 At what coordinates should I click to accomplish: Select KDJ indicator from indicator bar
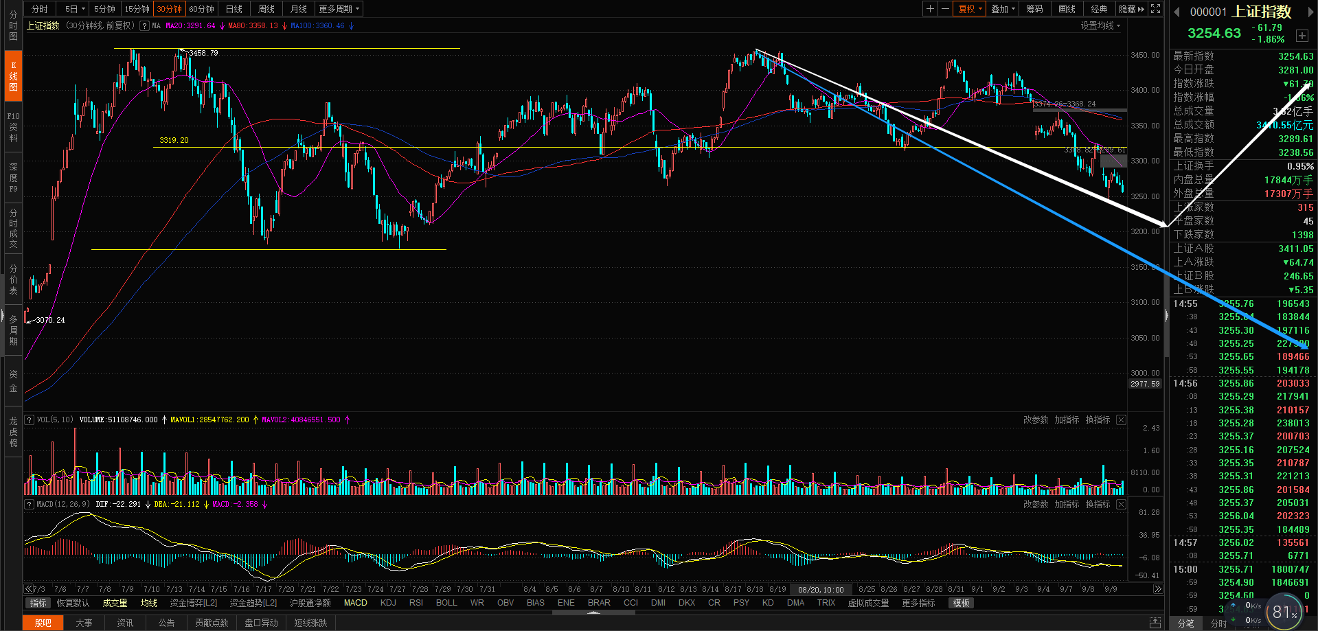coord(388,603)
